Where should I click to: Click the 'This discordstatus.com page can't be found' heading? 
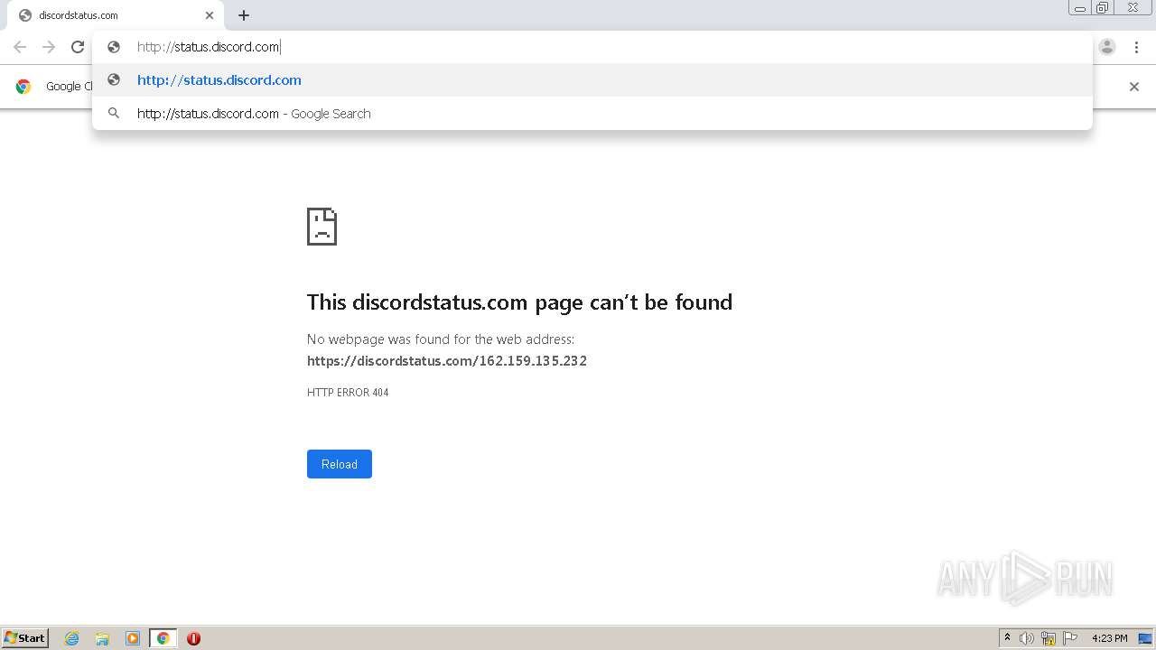(x=519, y=302)
